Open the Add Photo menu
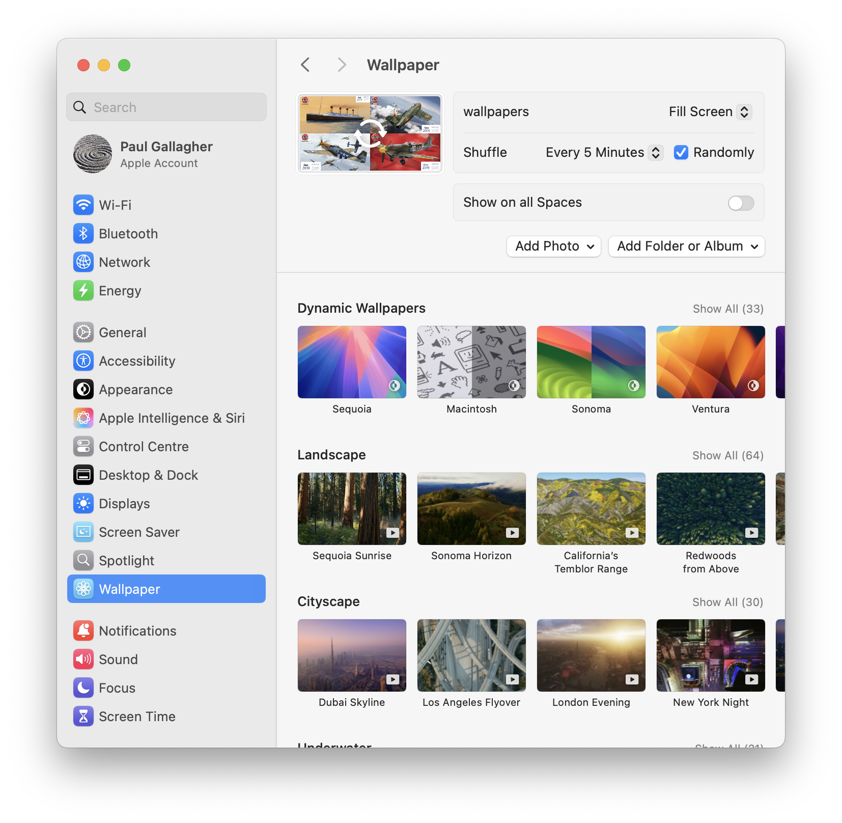 pyautogui.click(x=554, y=246)
